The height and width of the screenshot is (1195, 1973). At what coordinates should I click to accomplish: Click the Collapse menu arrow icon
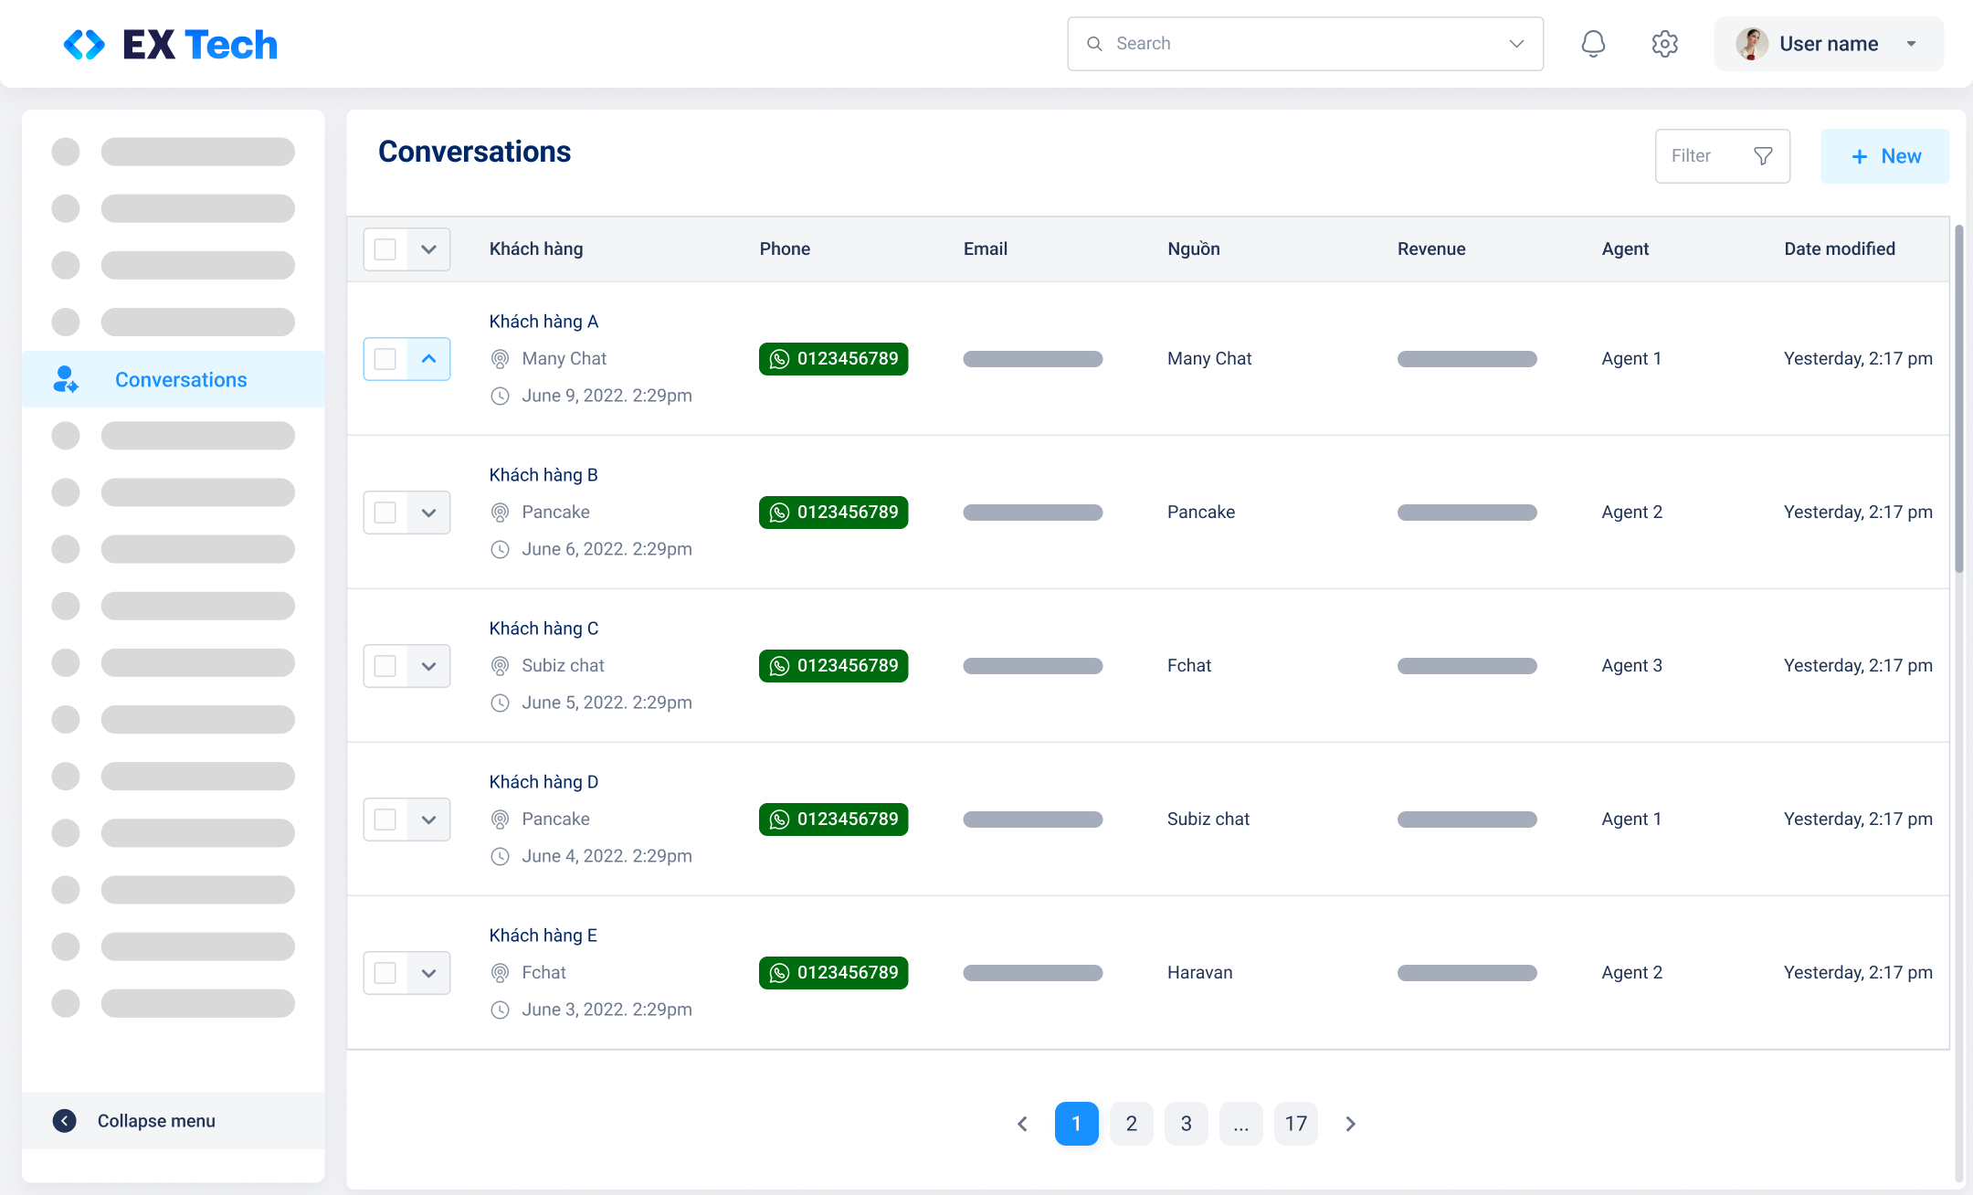(x=64, y=1121)
